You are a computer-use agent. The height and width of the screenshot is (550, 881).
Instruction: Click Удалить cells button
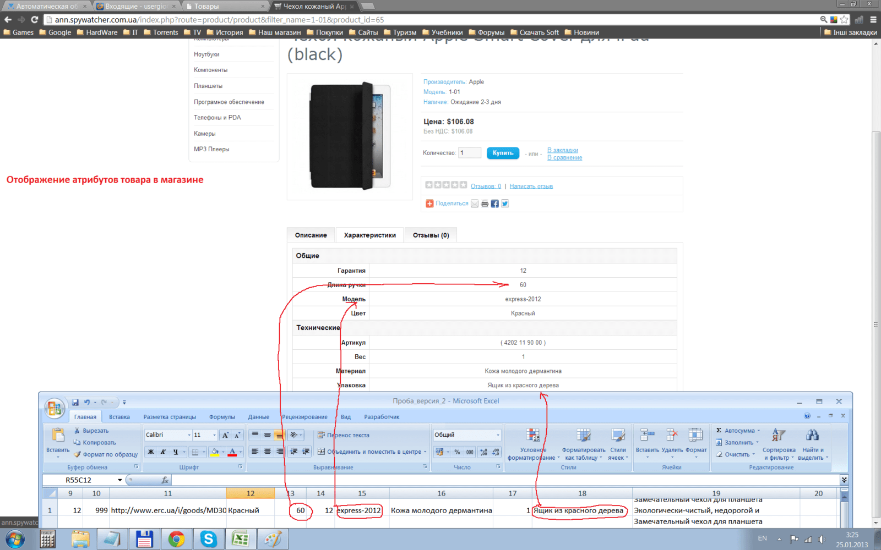672,443
